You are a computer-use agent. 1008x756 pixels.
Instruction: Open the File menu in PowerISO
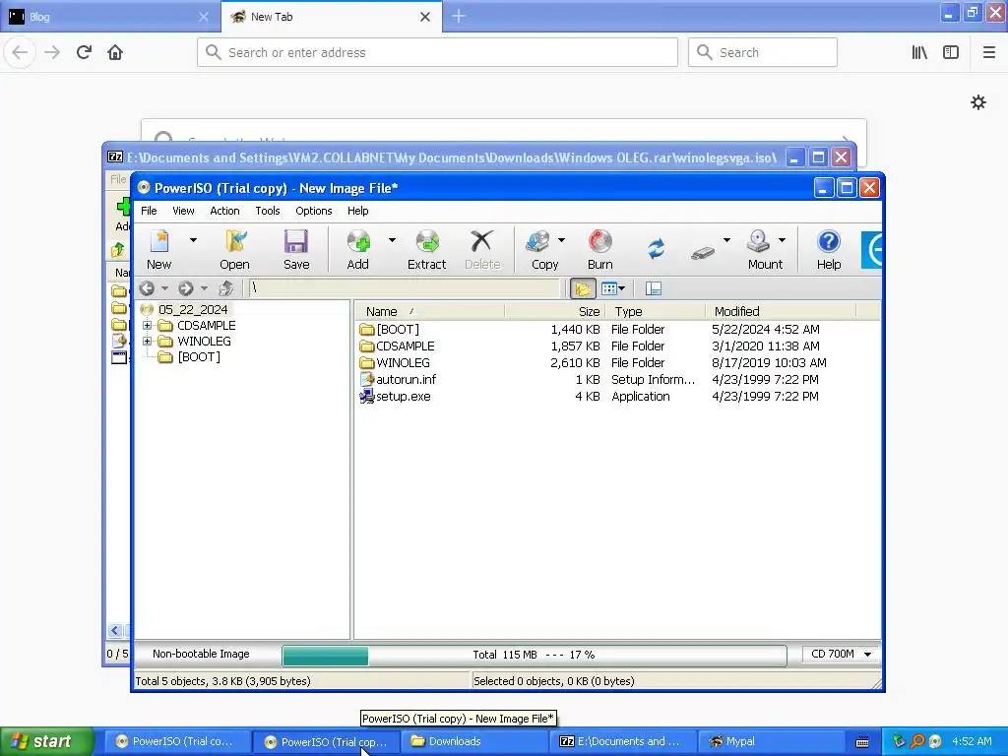click(x=149, y=211)
